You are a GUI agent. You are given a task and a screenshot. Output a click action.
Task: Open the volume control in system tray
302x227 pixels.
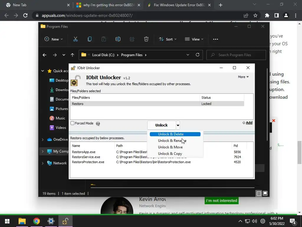click(255, 221)
